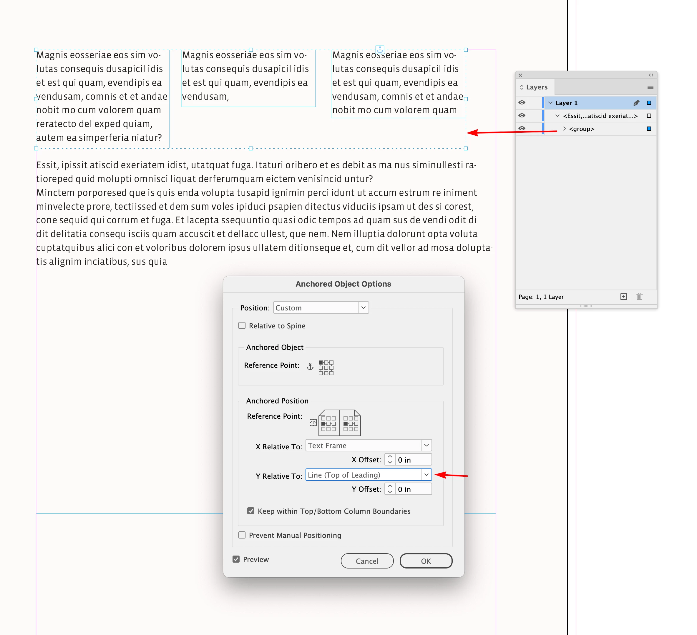This screenshot has width=697, height=635.
Task: Click the Create New Layer icon
Action: pyautogui.click(x=623, y=297)
